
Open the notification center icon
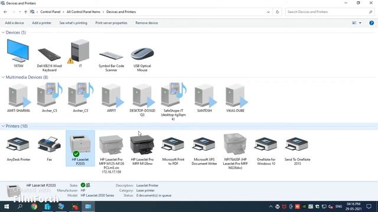point(369,207)
